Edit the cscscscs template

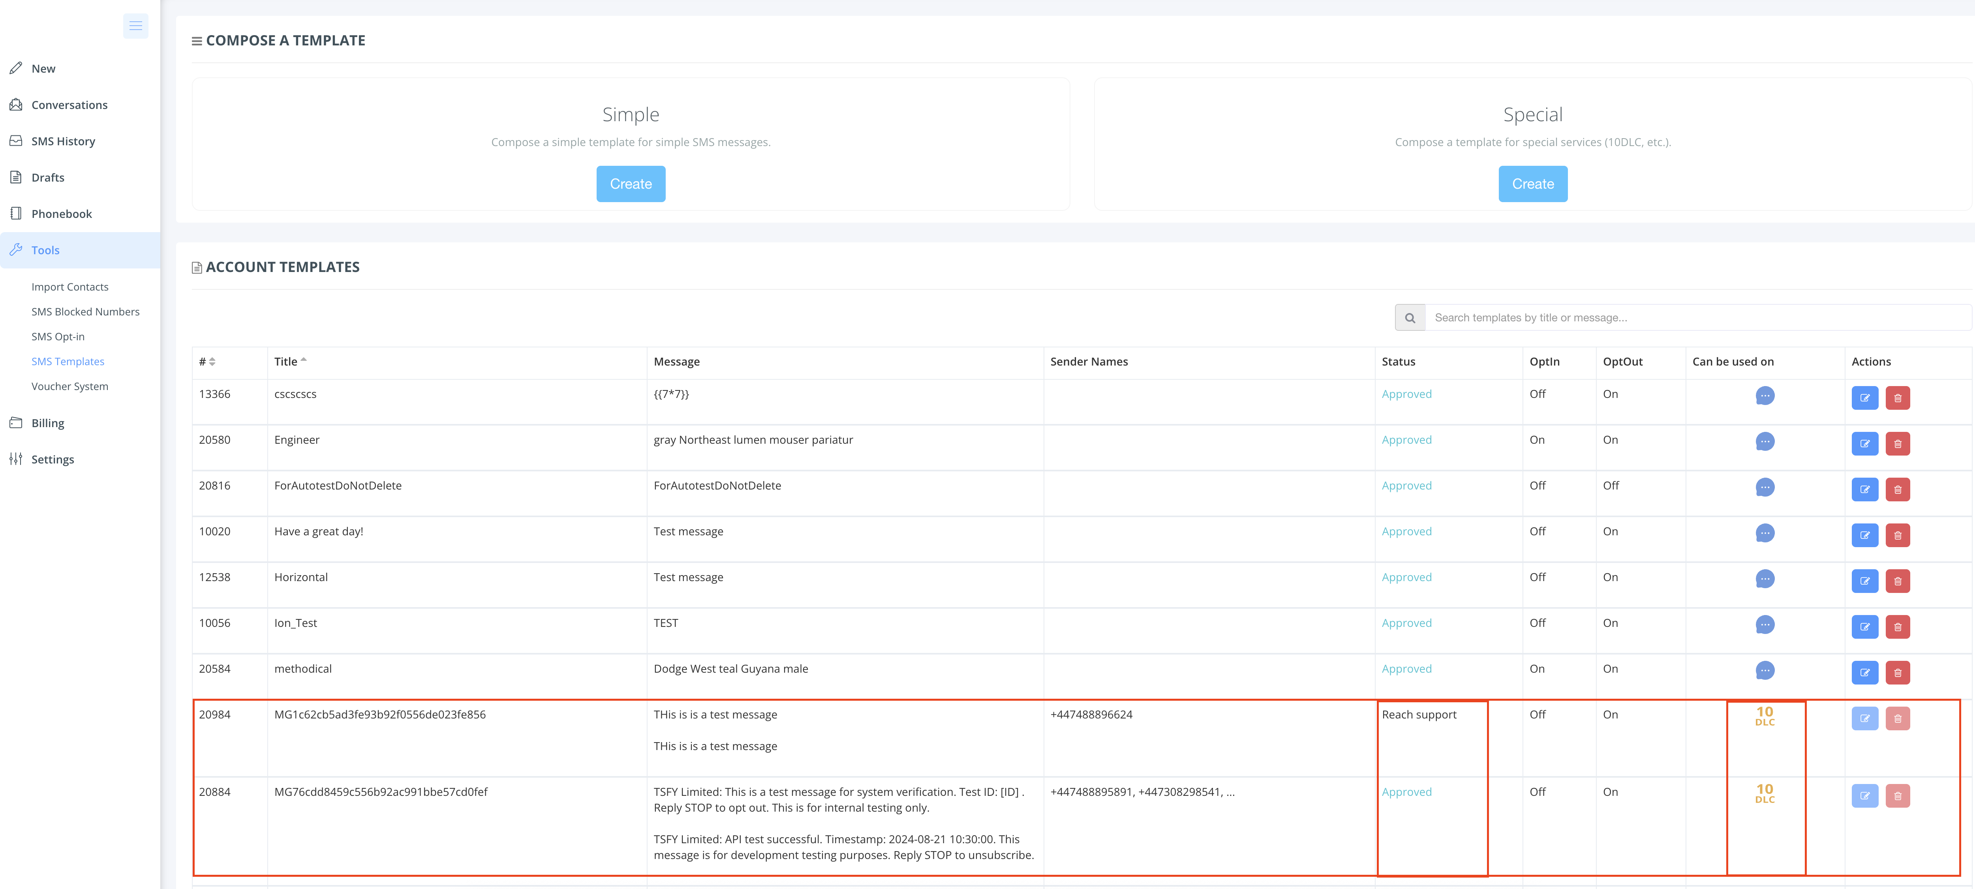[x=1864, y=398]
